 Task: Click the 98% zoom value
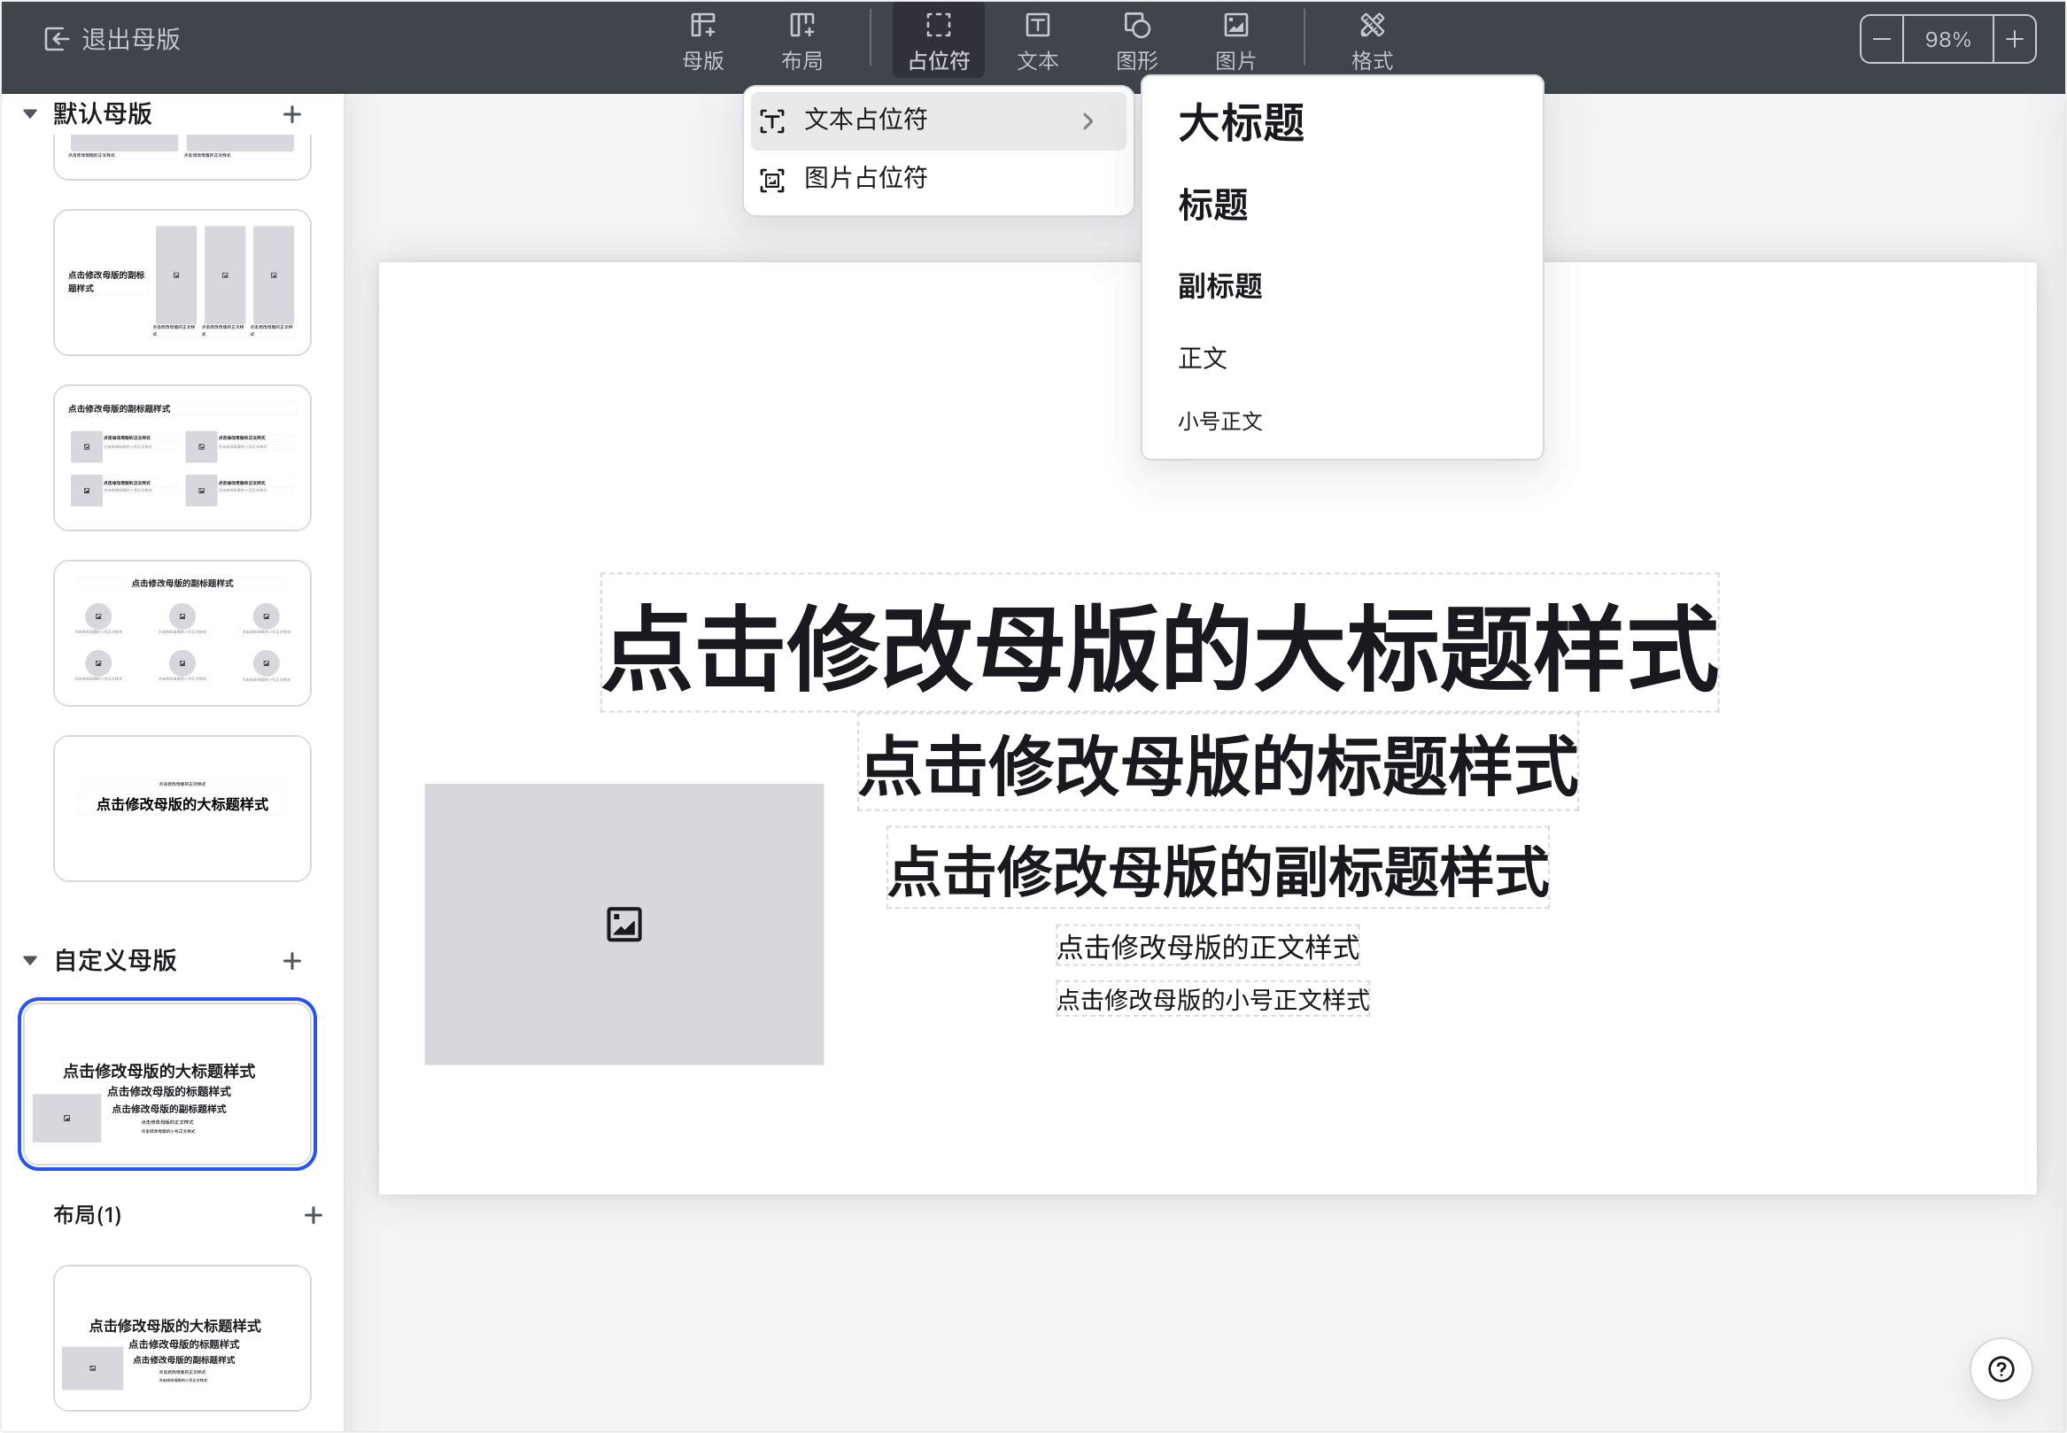(x=1947, y=40)
